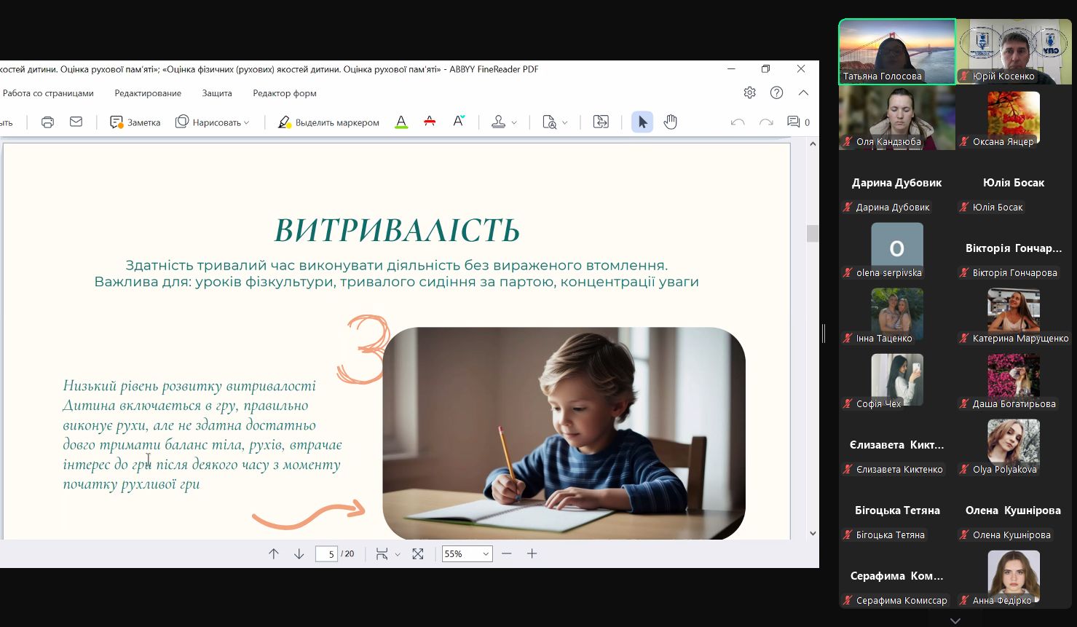The height and width of the screenshot is (627, 1077).
Task: Click the page number input field
Action: 327,554
